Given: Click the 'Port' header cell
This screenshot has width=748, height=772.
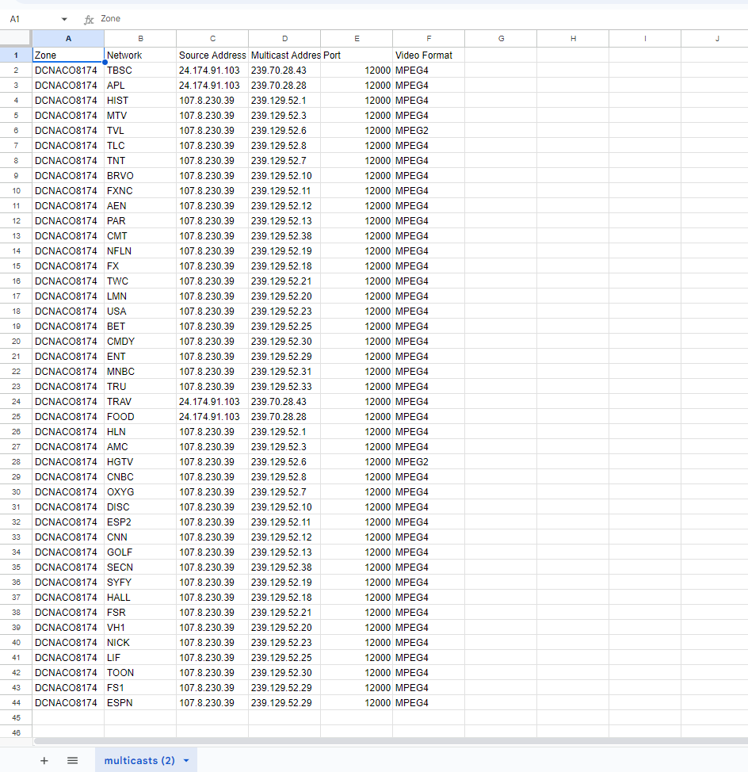Looking at the screenshot, I should tap(357, 55).
